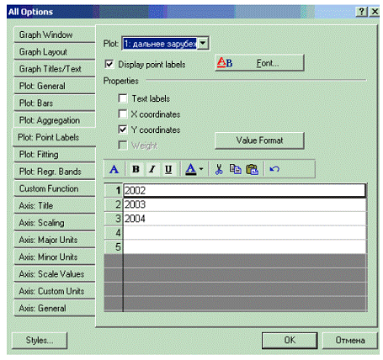
Task: Switch to Custom Function tab
Action: pos(55,188)
